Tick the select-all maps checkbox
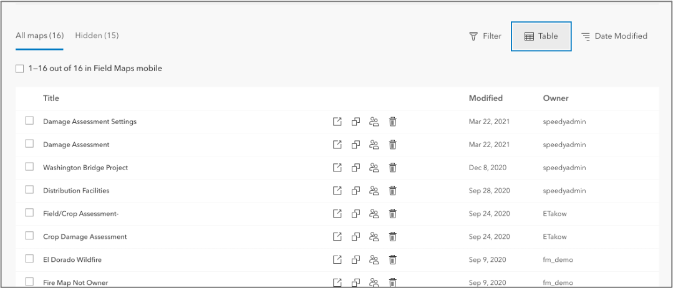Viewport: 673px width, 288px height. (20, 69)
